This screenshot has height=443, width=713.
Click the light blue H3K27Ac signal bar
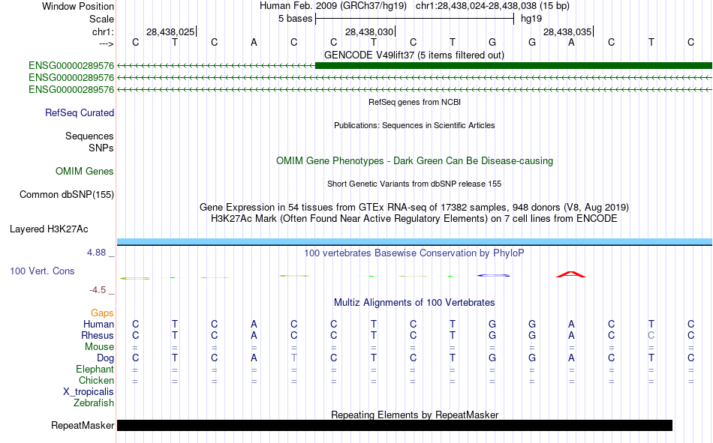pos(414,241)
